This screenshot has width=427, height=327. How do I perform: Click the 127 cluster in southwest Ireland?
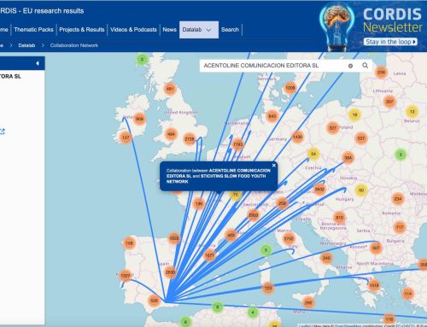[x=126, y=137]
